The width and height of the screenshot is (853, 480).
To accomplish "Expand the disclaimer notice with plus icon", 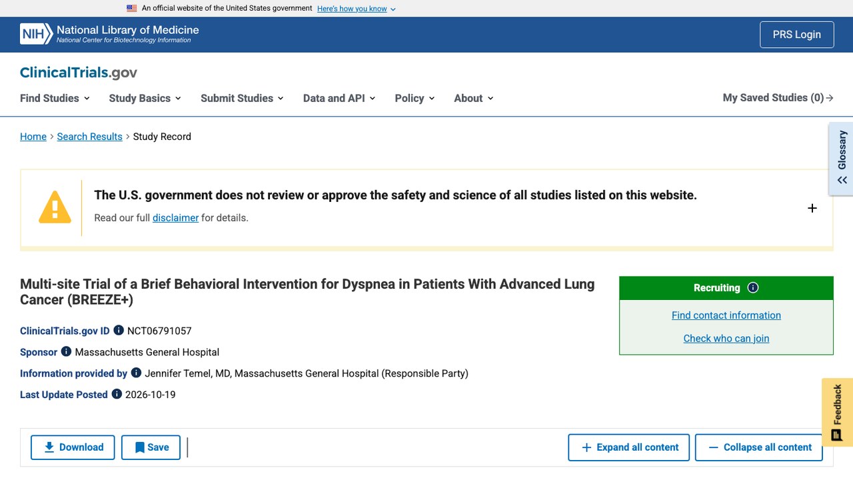I will pyautogui.click(x=812, y=208).
